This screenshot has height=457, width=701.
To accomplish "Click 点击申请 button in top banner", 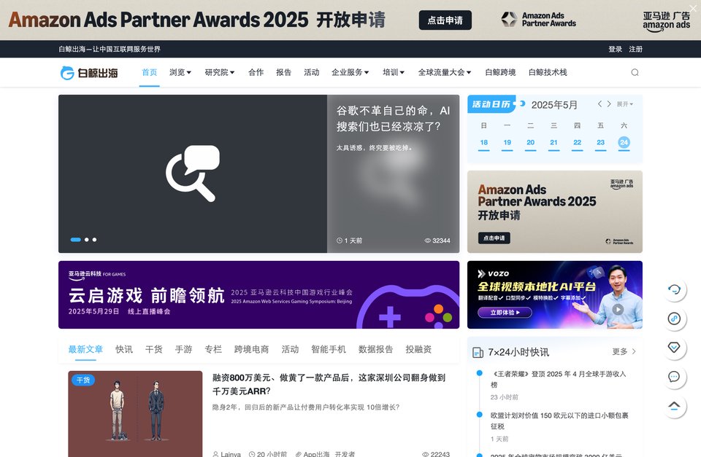I will (445, 20).
